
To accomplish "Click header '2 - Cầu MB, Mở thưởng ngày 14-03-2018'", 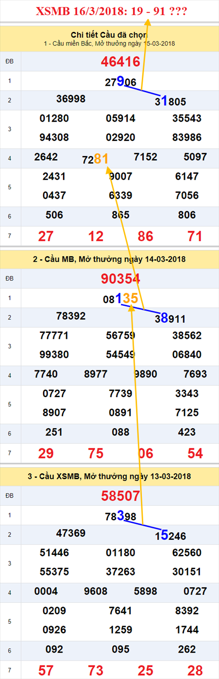I will click(x=109, y=259).
